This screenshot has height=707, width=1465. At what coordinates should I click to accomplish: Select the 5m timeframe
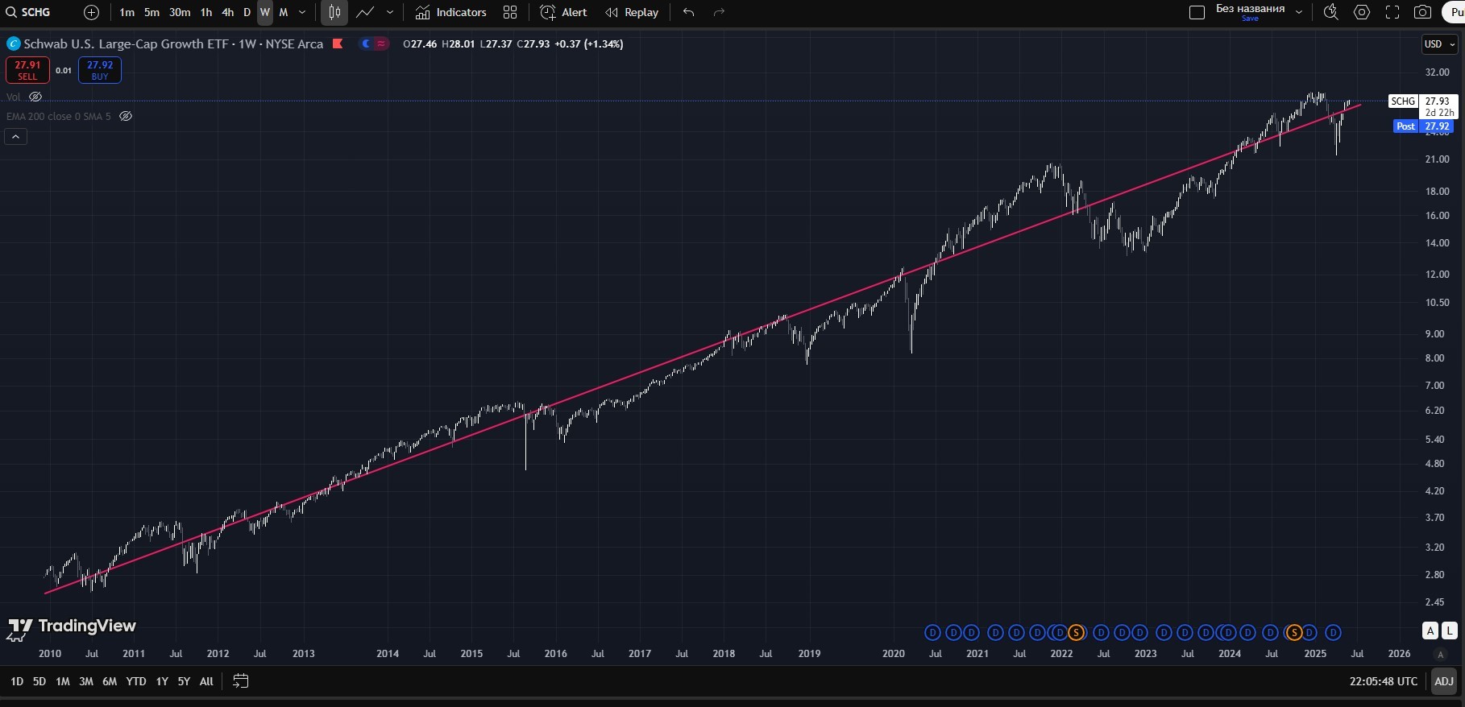(x=151, y=12)
